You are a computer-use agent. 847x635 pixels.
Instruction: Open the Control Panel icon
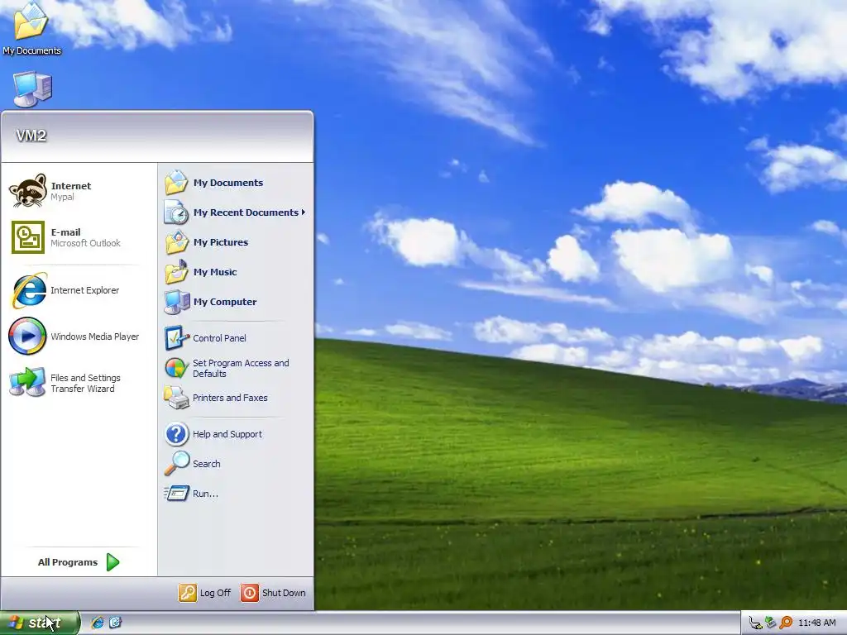[x=176, y=338]
